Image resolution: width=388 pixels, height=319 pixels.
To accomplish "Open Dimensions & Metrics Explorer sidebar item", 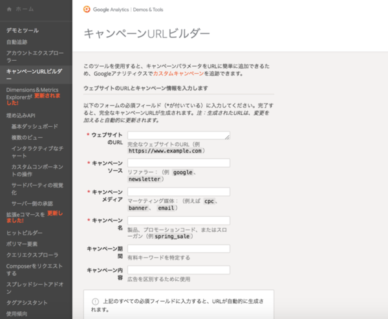I will 34,96.
